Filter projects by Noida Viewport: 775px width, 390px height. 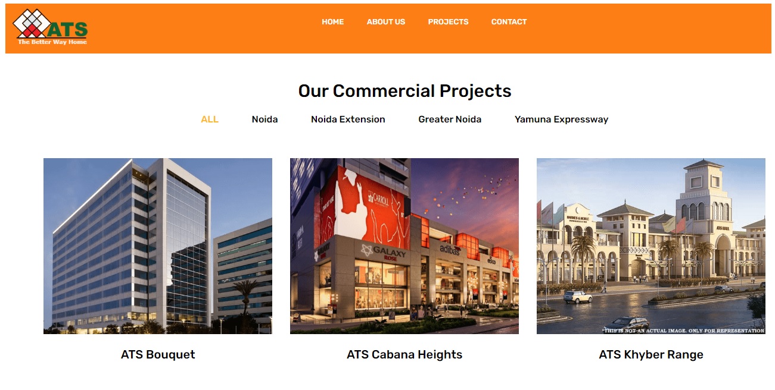264,119
